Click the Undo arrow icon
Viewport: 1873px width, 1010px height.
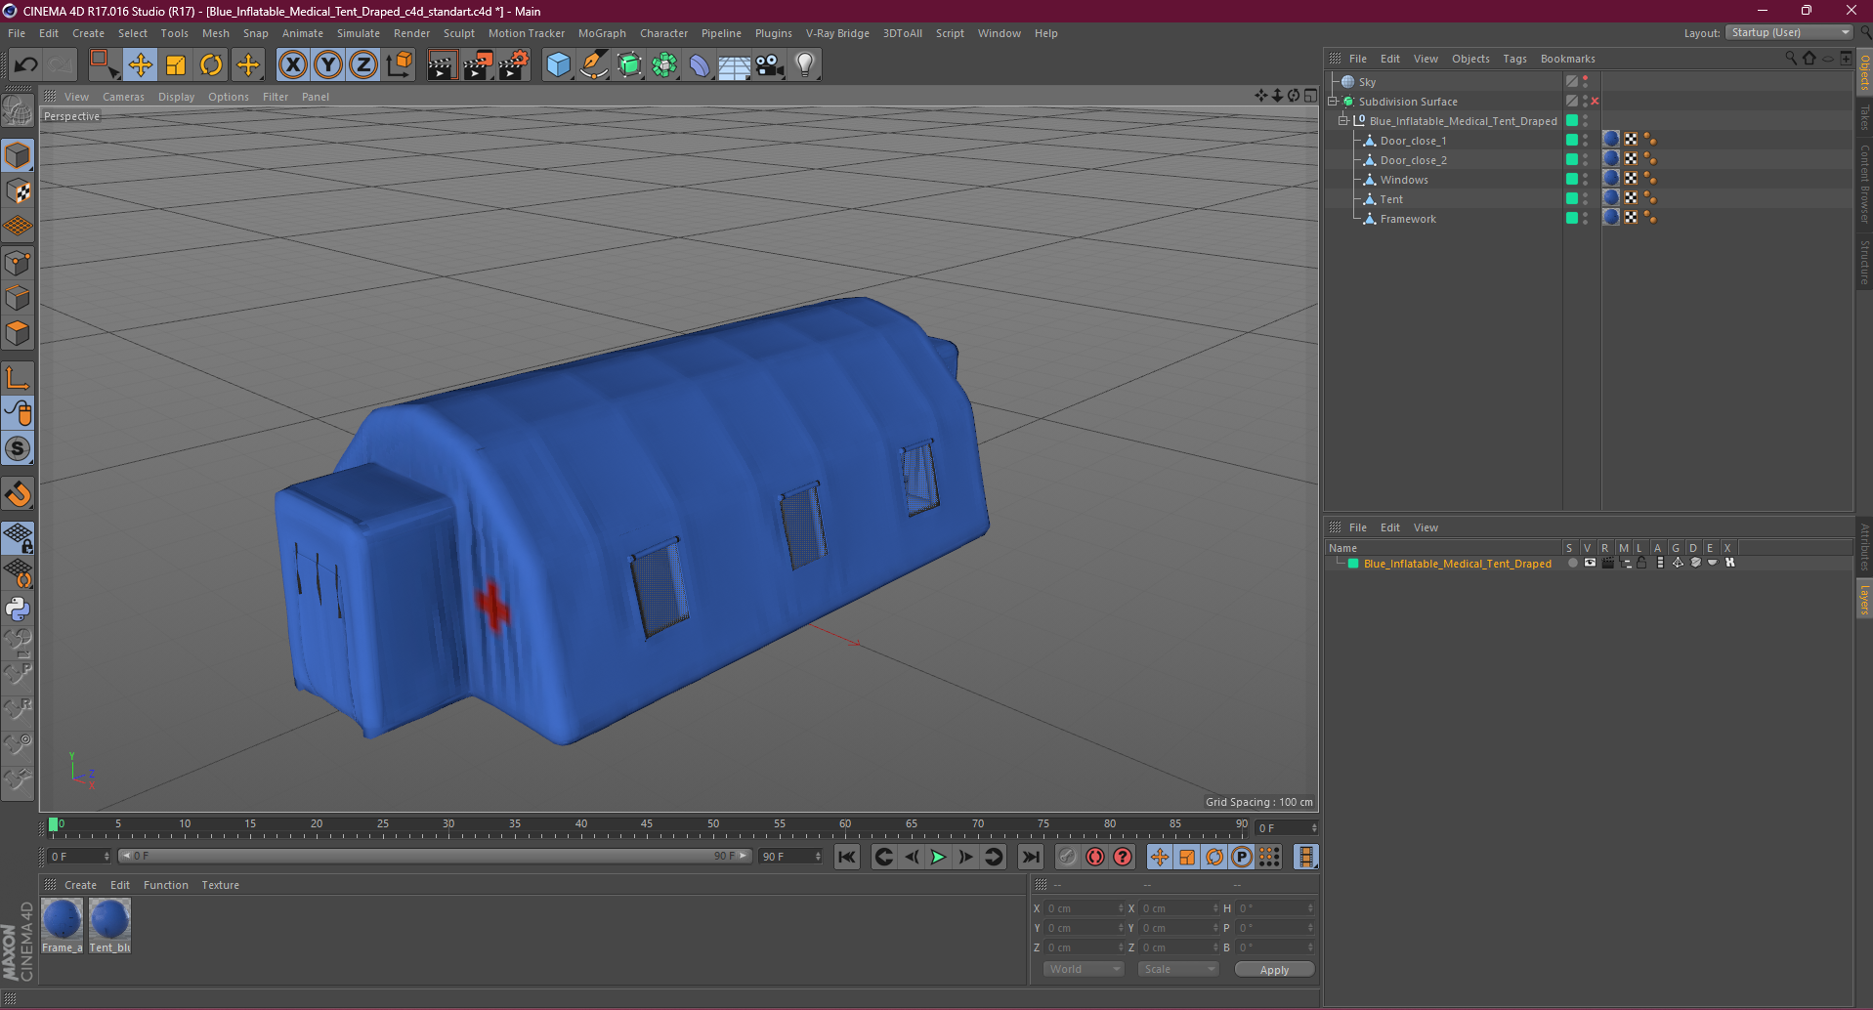[26, 65]
